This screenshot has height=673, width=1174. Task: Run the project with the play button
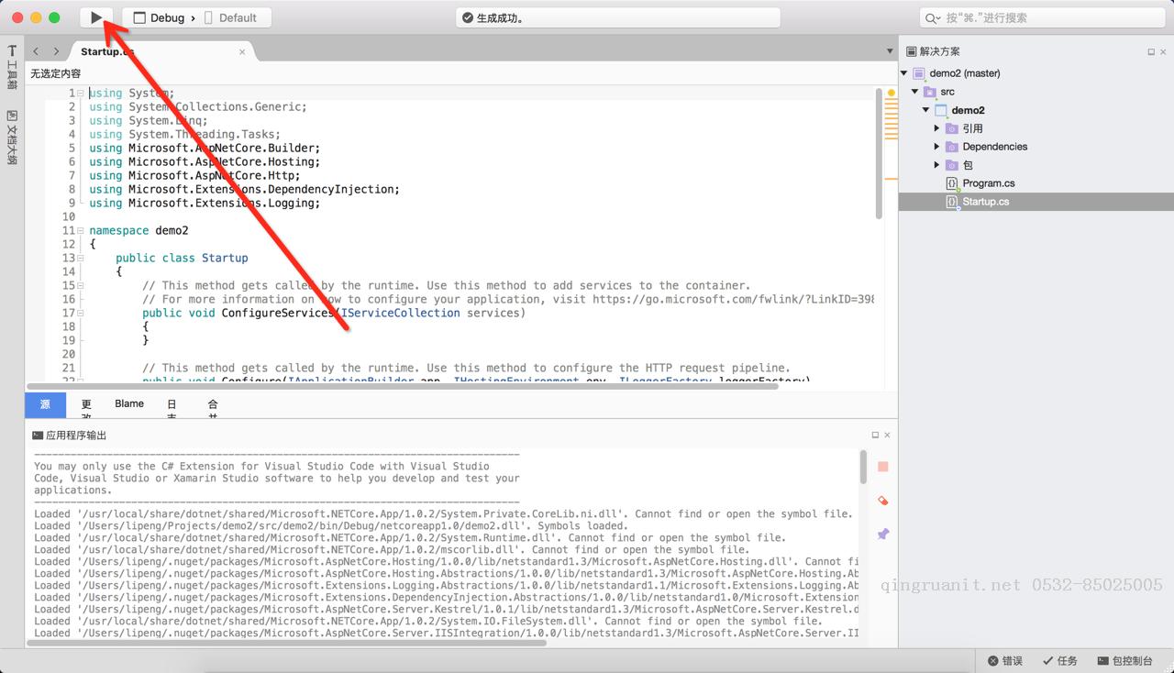96,17
